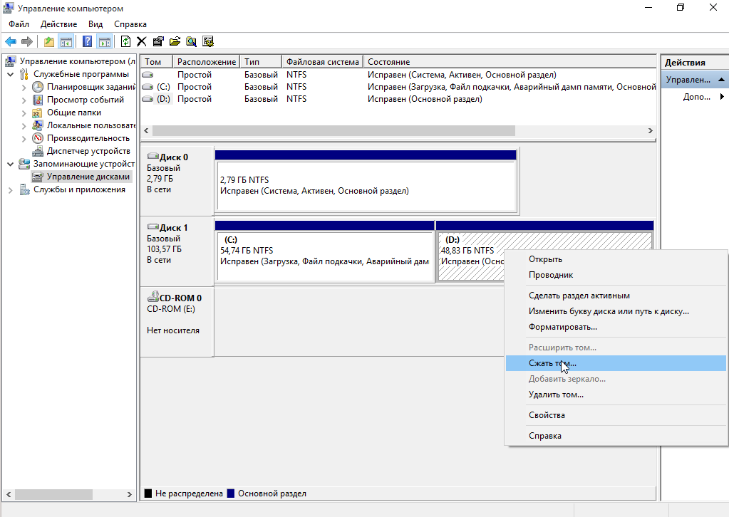The image size is (729, 517).
Task: Click Удалить том... in context menu
Action: click(x=556, y=395)
